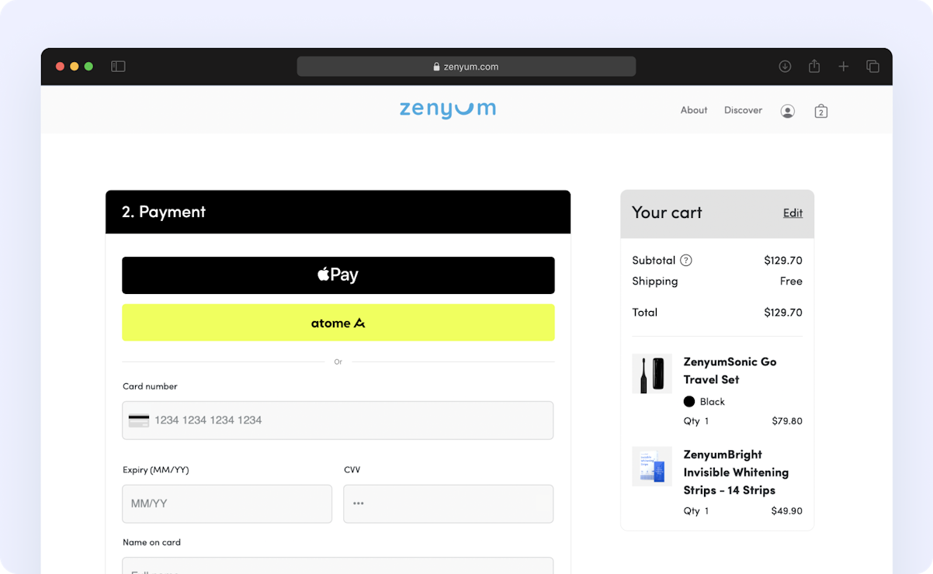The height and width of the screenshot is (574, 933).
Task: Open Safari downloads icon
Action: point(785,67)
